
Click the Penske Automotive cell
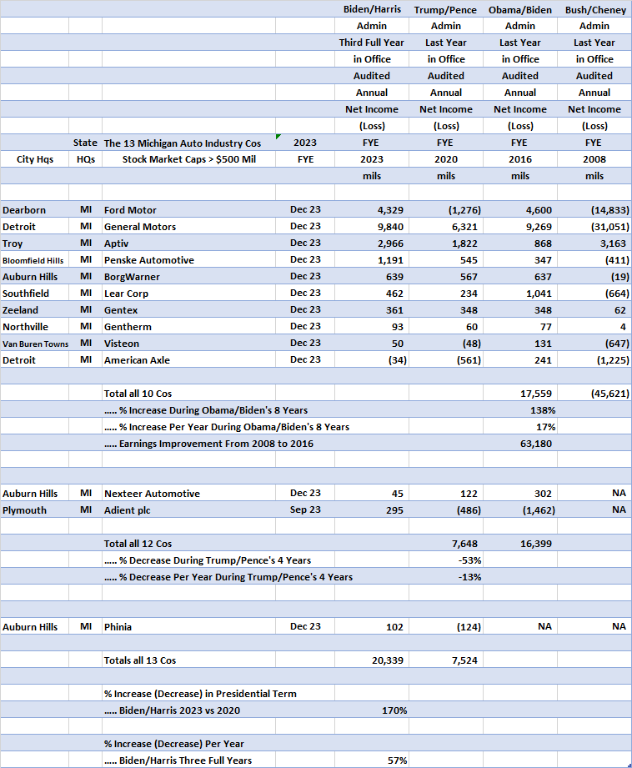[188, 259]
